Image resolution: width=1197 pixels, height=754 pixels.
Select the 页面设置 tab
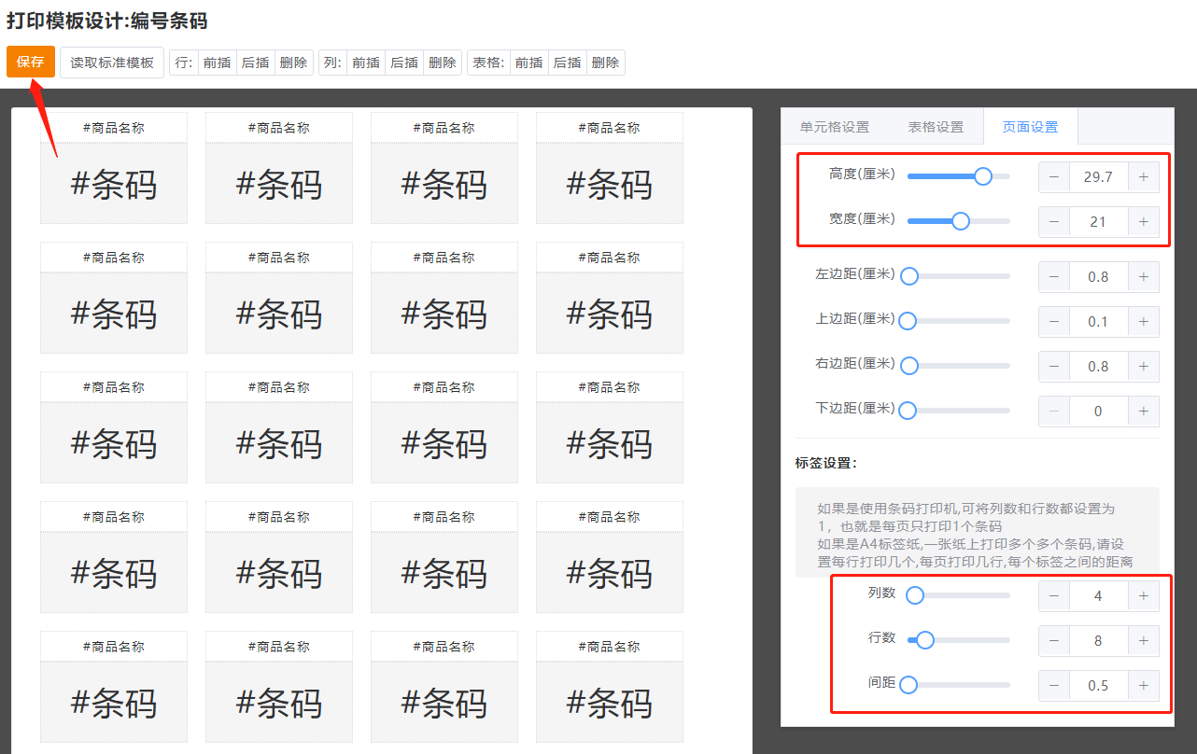pyautogui.click(x=1030, y=127)
